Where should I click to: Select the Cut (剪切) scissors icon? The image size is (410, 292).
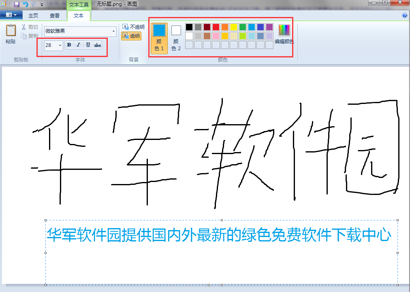click(x=24, y=27)
